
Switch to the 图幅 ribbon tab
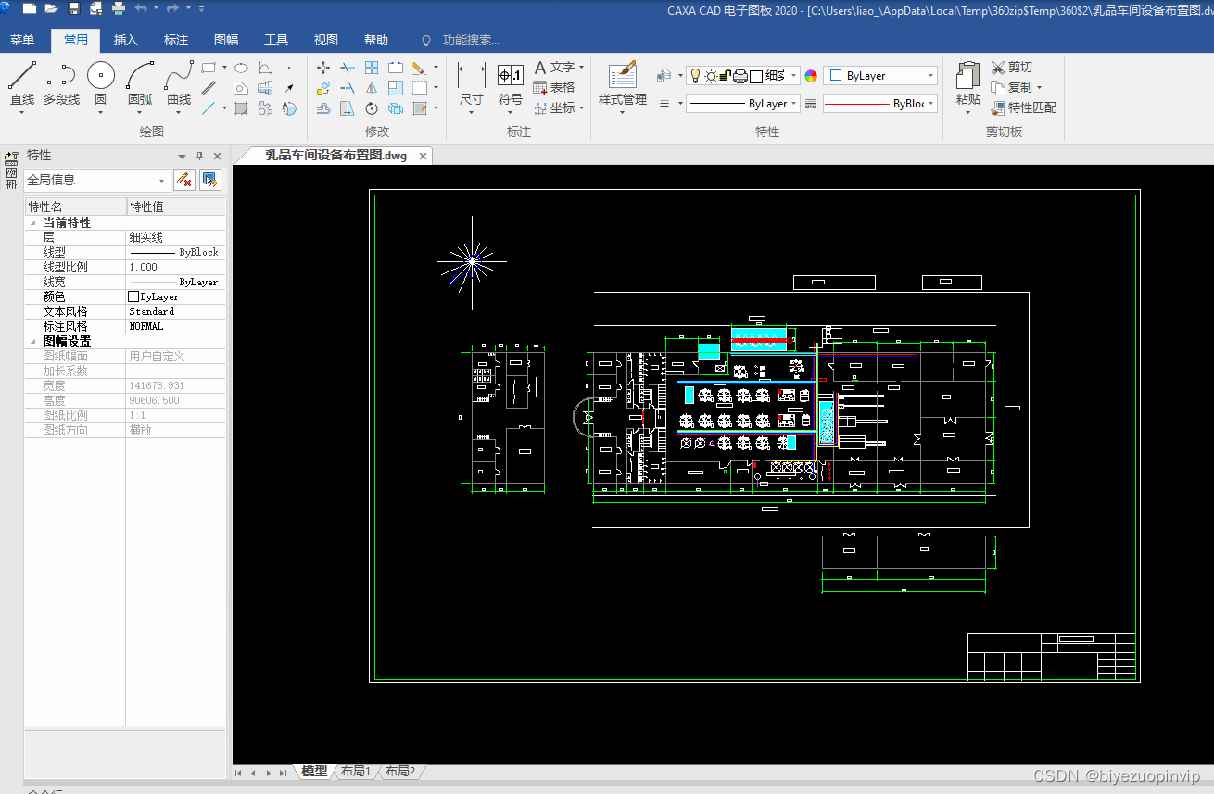(226, 40)
